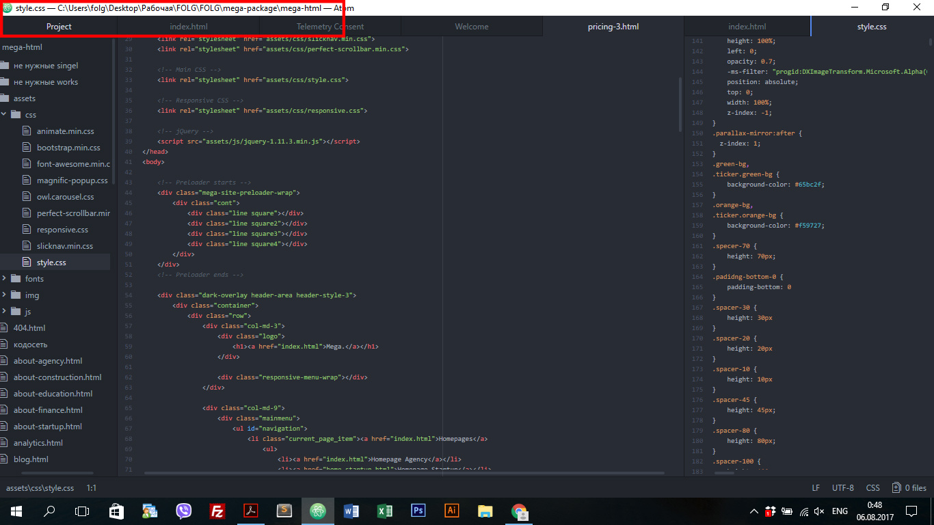Switch to the Telemetry Consent tab

coord(330,27)
